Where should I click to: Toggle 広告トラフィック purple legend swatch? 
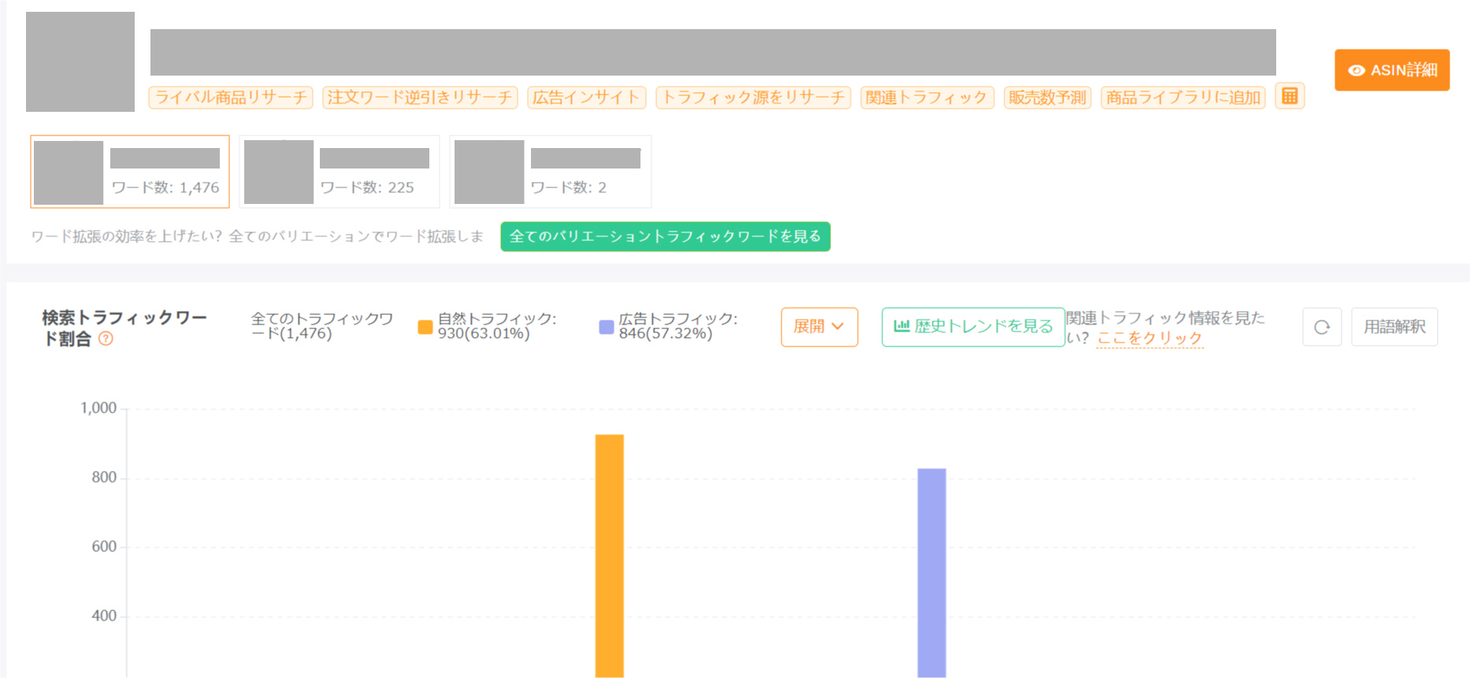(606, 327)
